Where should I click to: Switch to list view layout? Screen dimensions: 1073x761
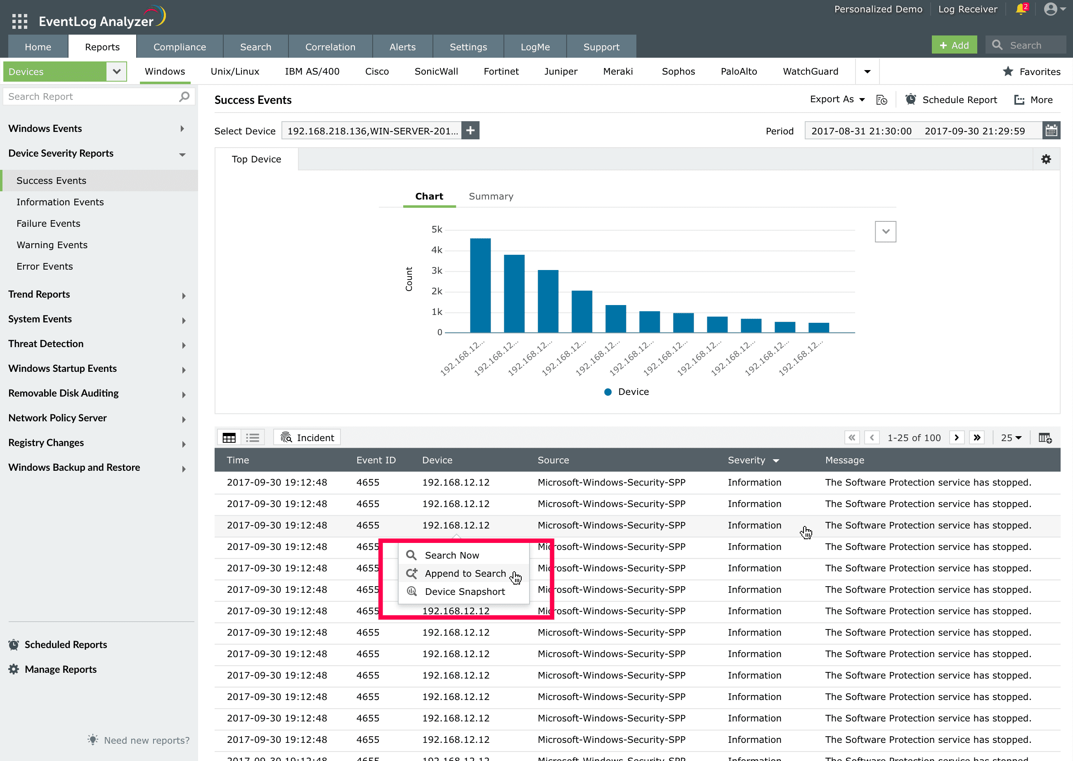pos(253,438)
